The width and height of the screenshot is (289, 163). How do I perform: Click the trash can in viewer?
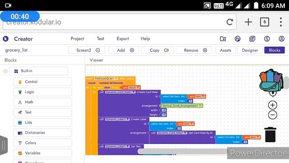270,134
